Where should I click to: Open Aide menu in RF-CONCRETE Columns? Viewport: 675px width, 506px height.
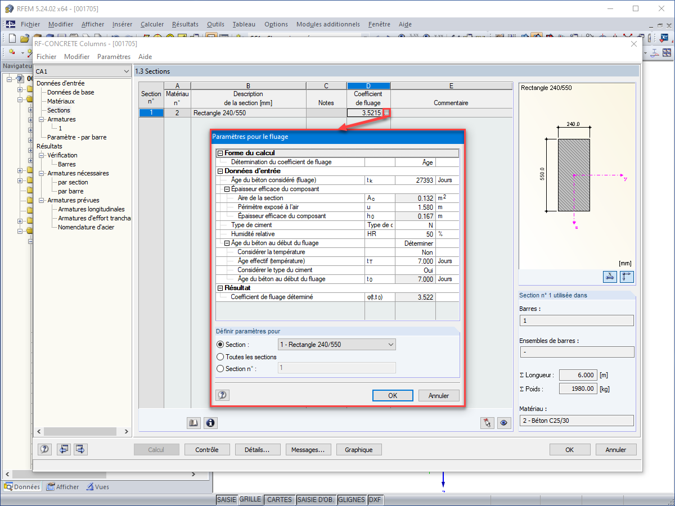[145, 57]
